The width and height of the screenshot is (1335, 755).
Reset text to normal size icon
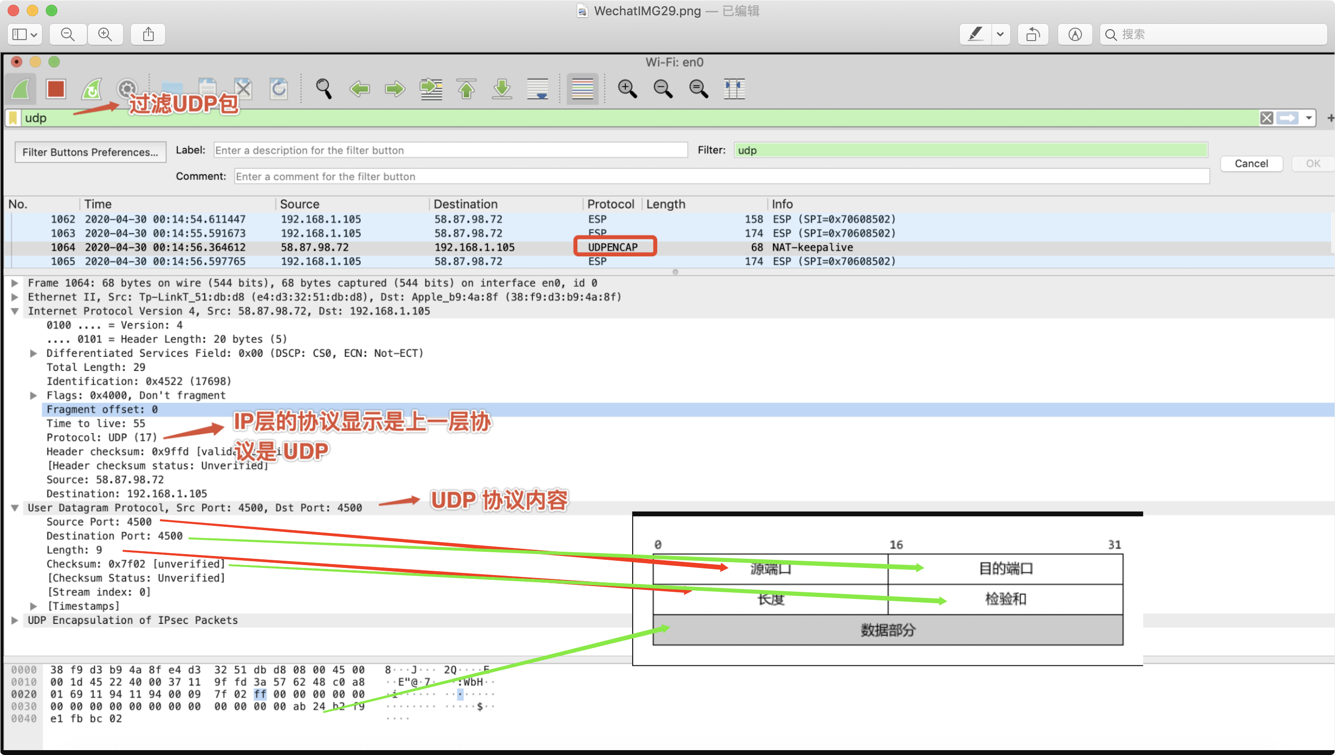point(699,89)
